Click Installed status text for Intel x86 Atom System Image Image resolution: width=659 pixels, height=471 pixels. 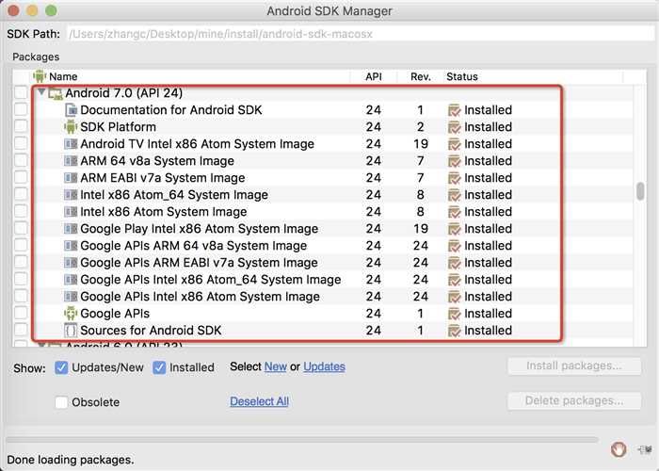488,212
